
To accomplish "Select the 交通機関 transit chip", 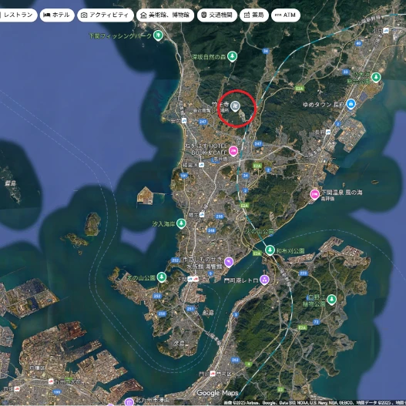I will pos(217,15).
